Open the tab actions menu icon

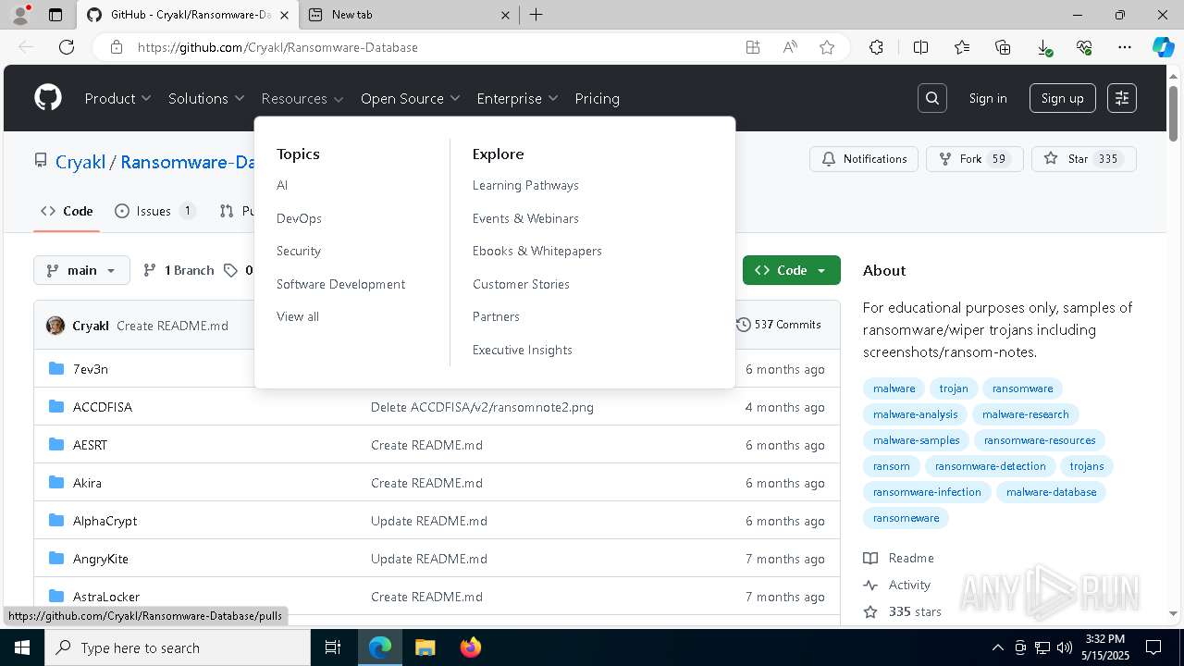(55, 15)
